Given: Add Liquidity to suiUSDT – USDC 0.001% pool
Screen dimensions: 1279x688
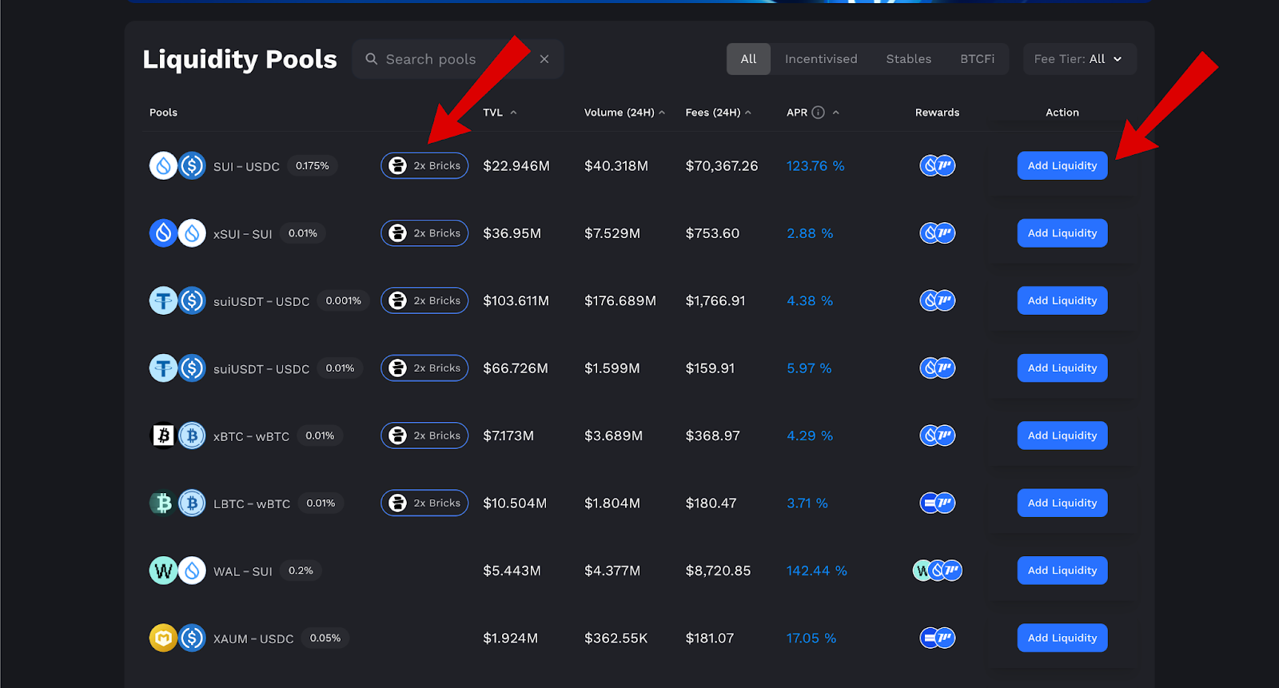Looking at the screenshot, I should point(1062,300).
